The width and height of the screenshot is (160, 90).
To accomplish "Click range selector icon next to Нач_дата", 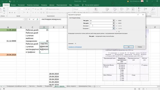I will click(114, 20).
